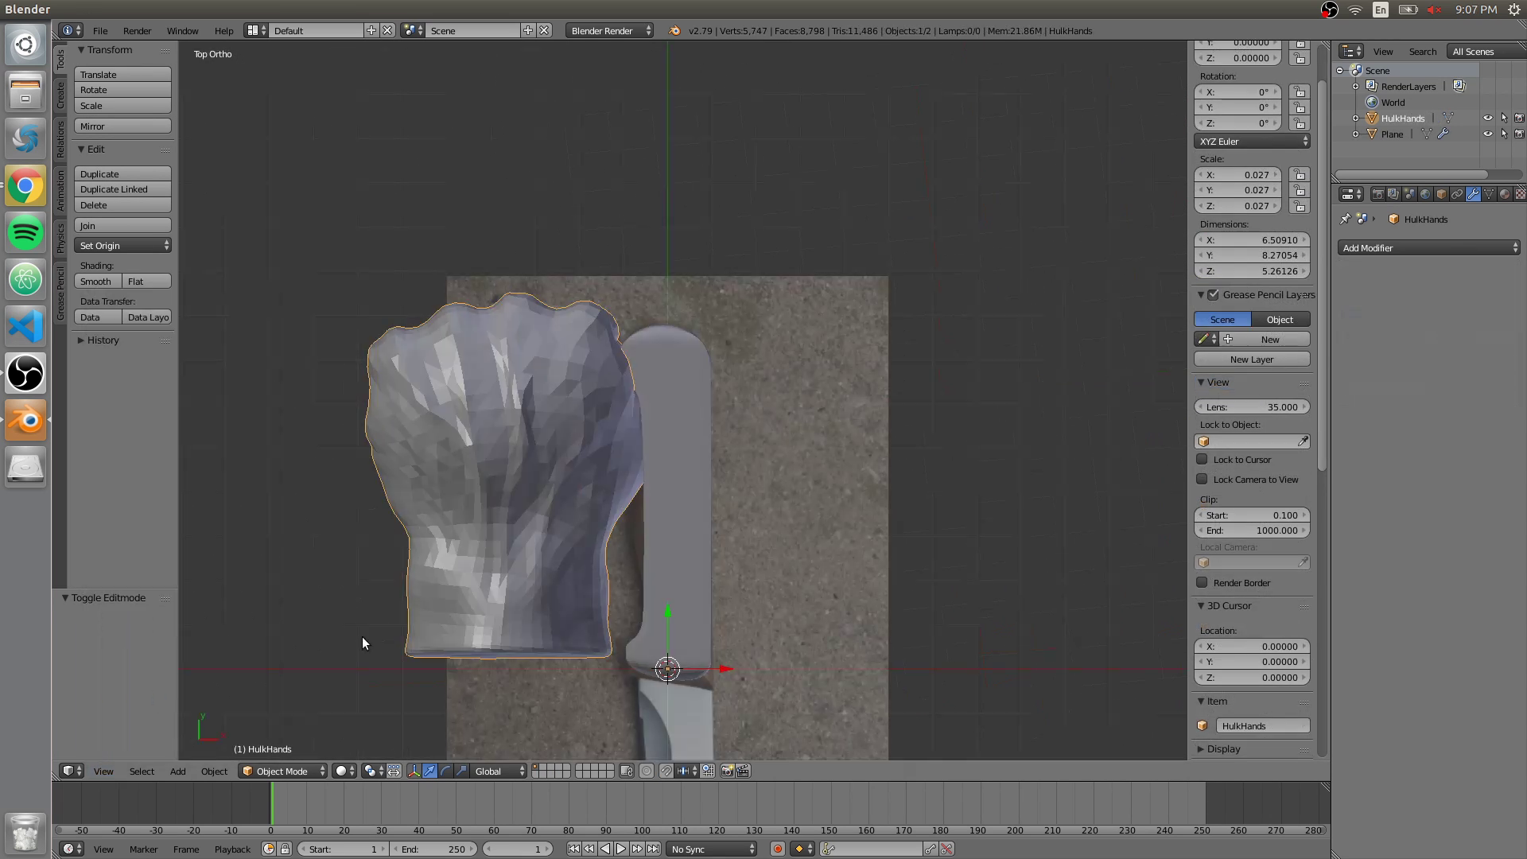Image resolution: width=1527 pixels, height=859 pixels.
Task: Click the Join button
Action: [x=123, y=226]
